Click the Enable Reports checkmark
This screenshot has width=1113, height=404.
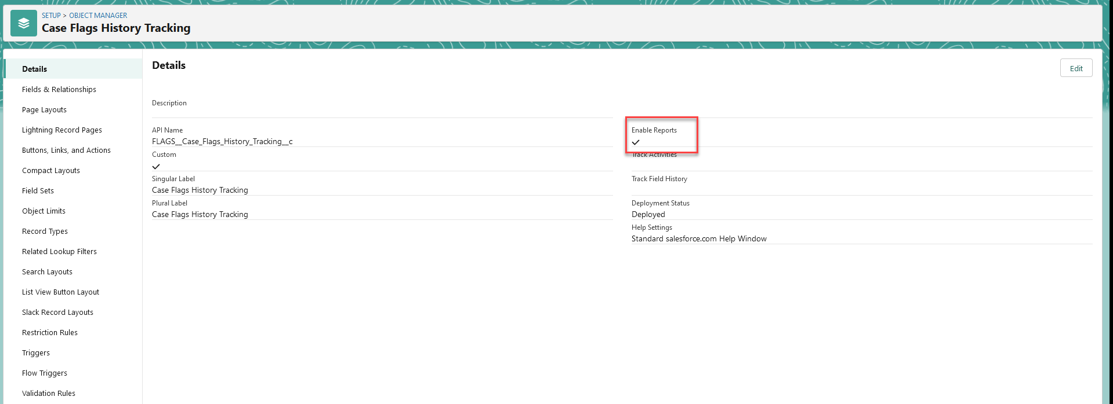(x=636, y=142)
